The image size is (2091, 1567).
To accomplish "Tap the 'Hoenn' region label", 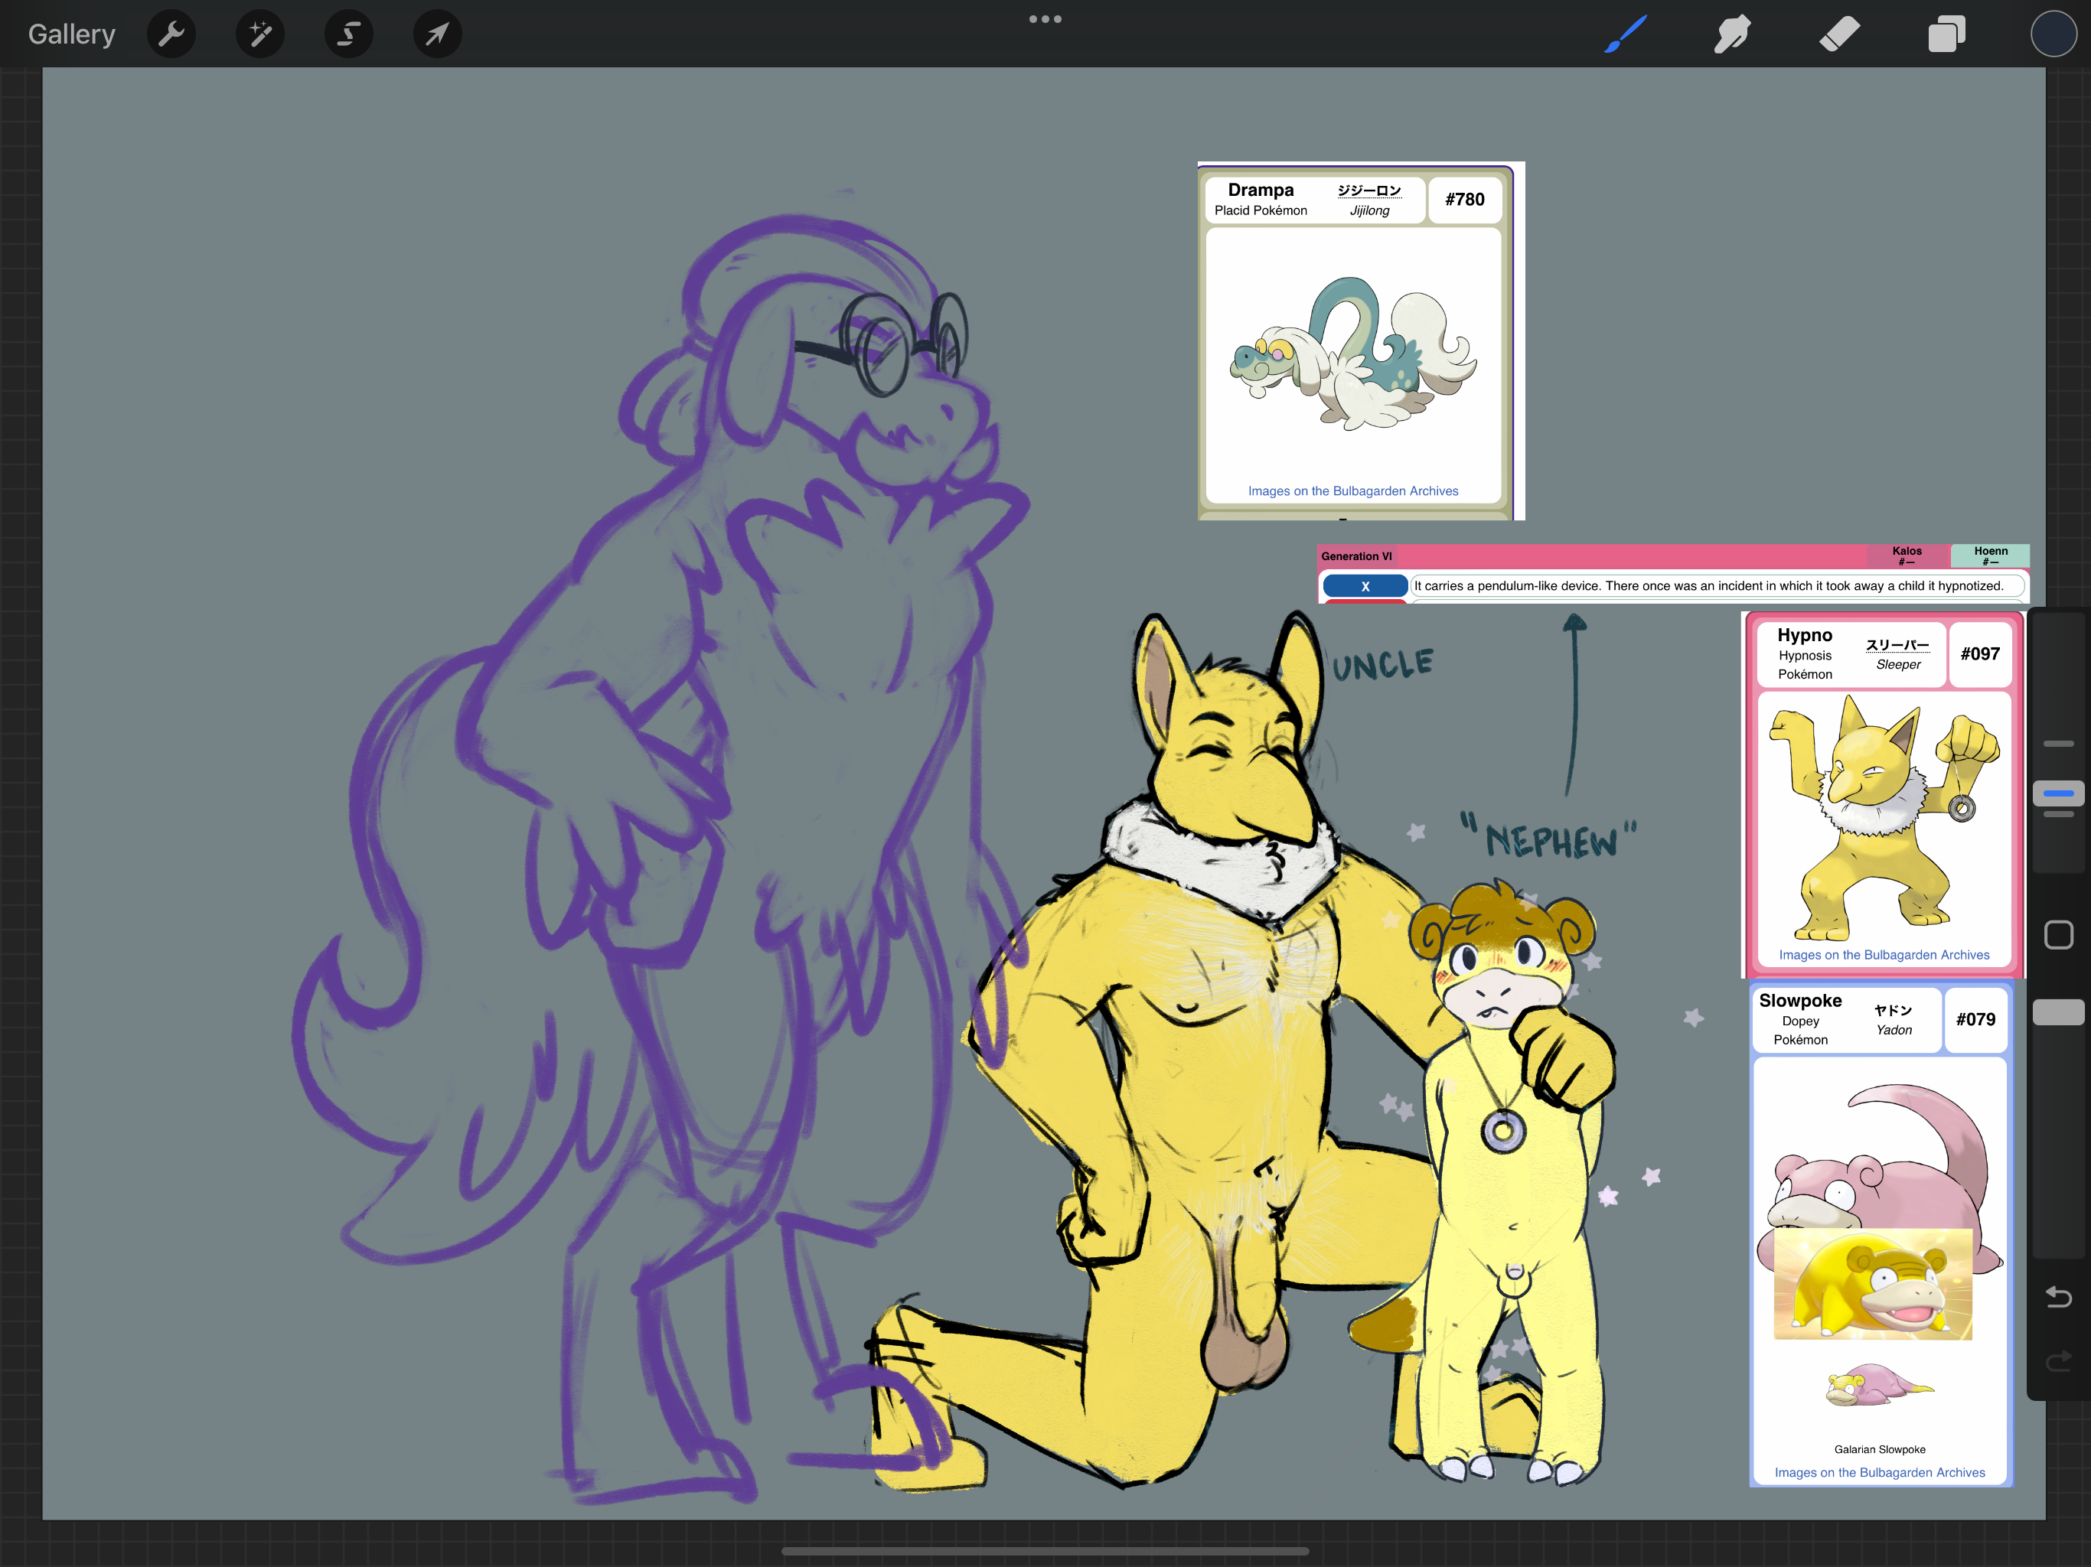I will pos(1990,551).
